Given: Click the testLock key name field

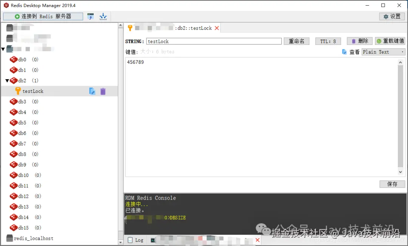Looking at the screenshot, I should pos(214,41).
